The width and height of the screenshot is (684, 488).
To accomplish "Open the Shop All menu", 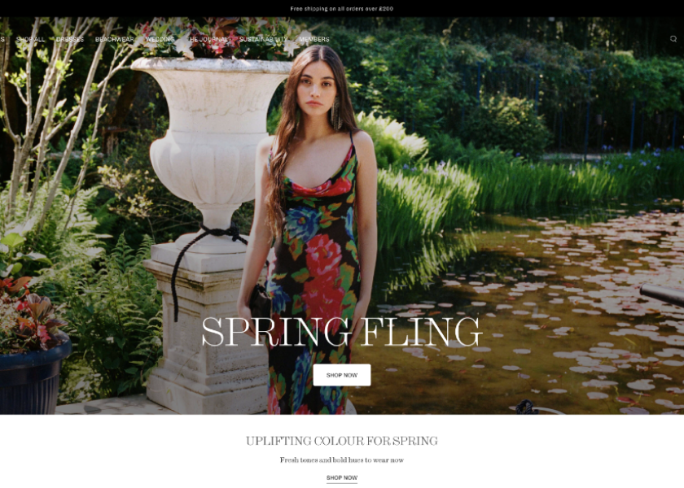I will [31, 39].
